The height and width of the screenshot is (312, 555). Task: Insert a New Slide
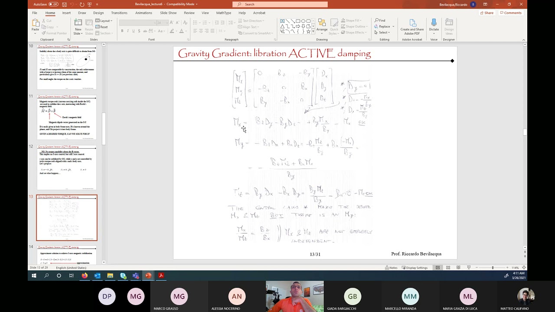point(78,27)
